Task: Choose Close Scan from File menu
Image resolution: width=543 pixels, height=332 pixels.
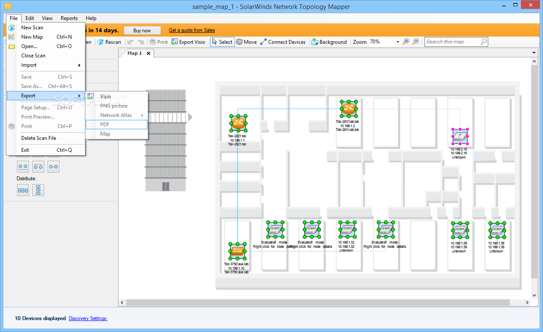Action: (46, 56)
